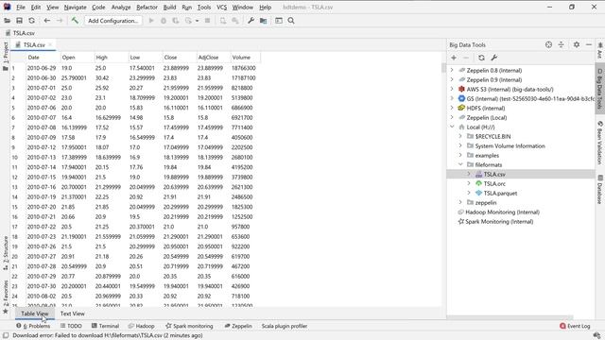Close the TSLA.csv editor tab
The width and height of the screenshot is (605, 340).
50,44
